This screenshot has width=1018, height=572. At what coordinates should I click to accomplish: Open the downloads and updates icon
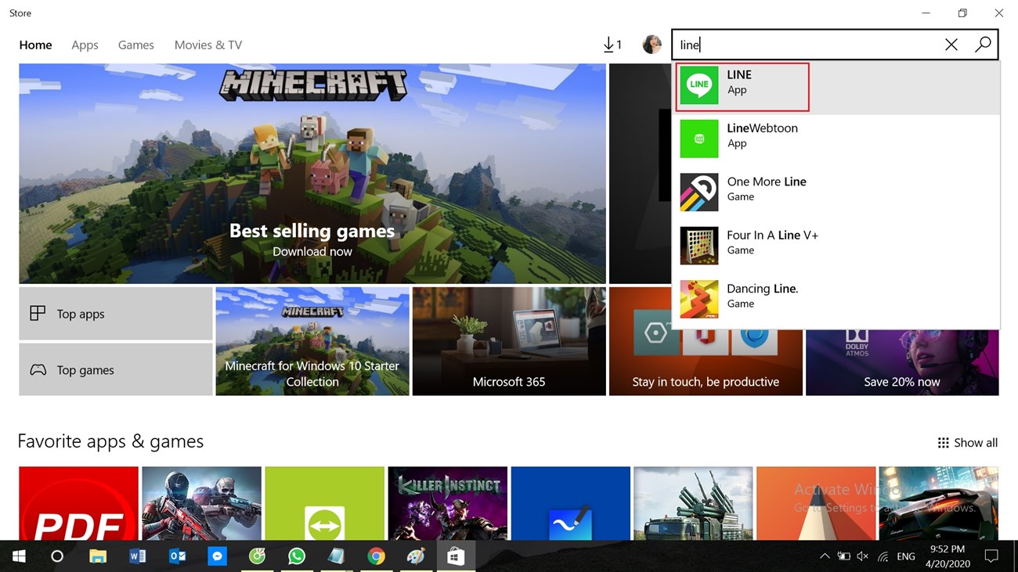tap(612, 45)
